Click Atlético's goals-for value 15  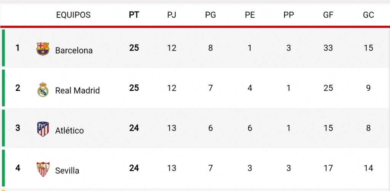point(328,128)
